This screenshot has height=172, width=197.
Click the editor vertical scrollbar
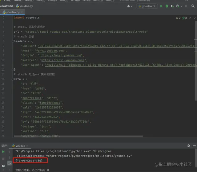pos(196,60)
